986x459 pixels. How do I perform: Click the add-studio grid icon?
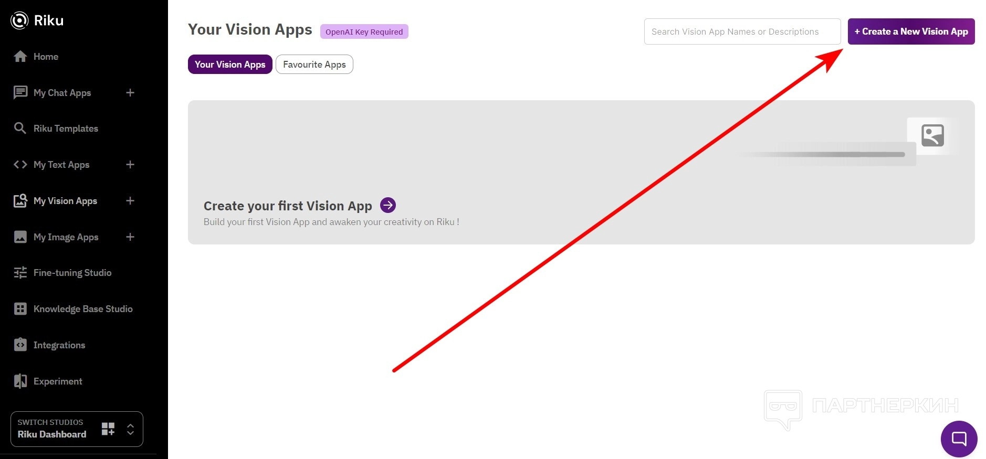108,429
